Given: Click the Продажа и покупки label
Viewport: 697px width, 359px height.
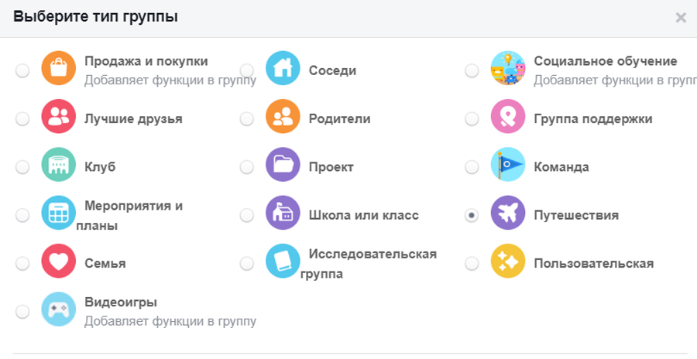Looking at the screenshot, I should (x=146, y=61).
